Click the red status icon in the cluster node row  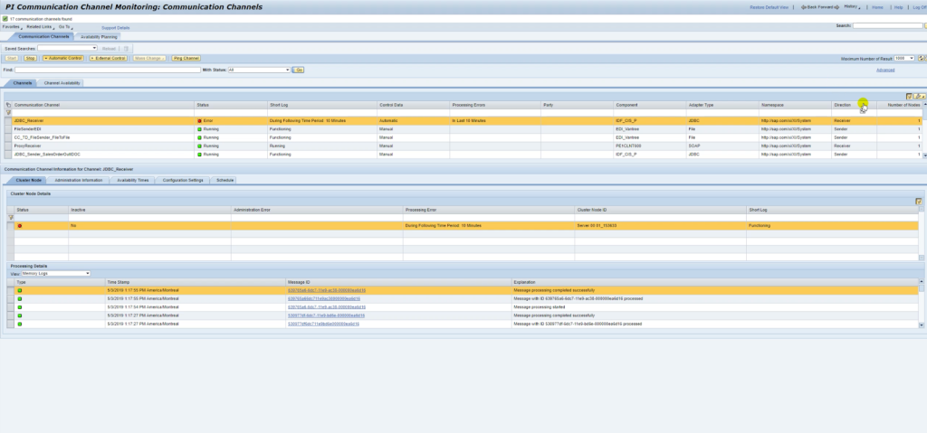(x=20, y=226)
